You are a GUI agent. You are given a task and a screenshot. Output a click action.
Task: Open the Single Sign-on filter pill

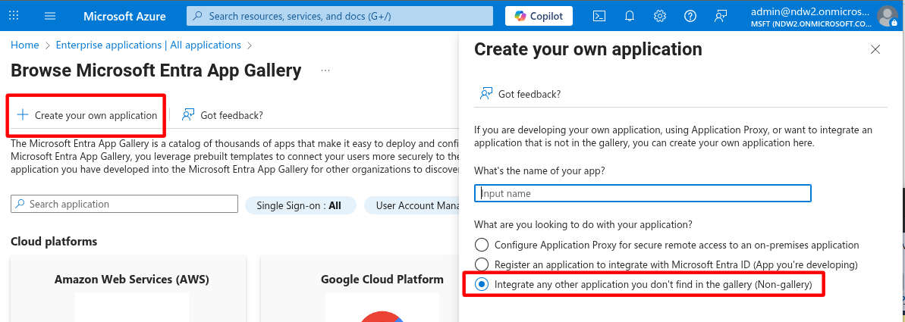(300, 205)
